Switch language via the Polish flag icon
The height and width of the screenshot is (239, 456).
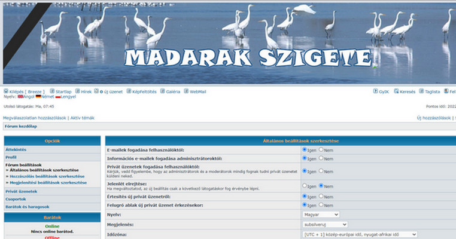click(x=58, y=97)
